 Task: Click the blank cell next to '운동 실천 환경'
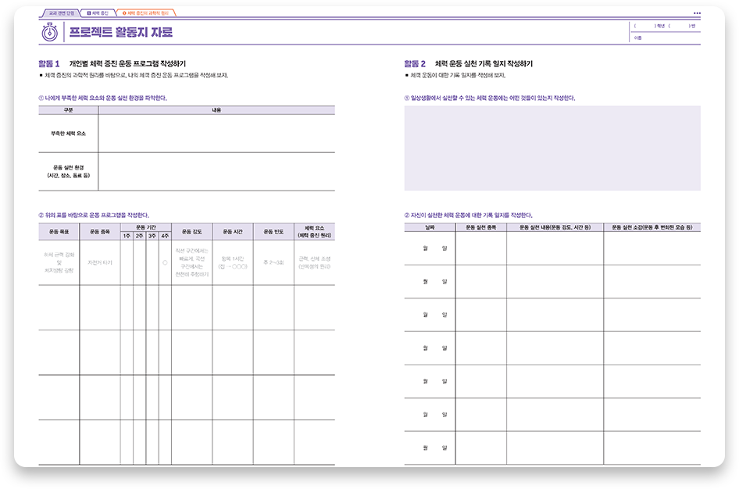pos(217,172)
